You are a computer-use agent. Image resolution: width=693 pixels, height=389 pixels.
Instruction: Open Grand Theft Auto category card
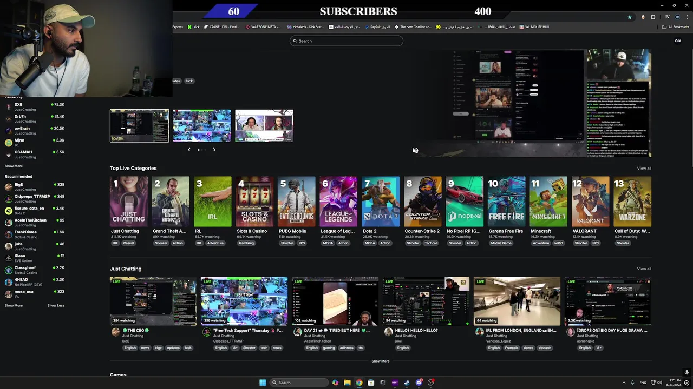[171, 202]
